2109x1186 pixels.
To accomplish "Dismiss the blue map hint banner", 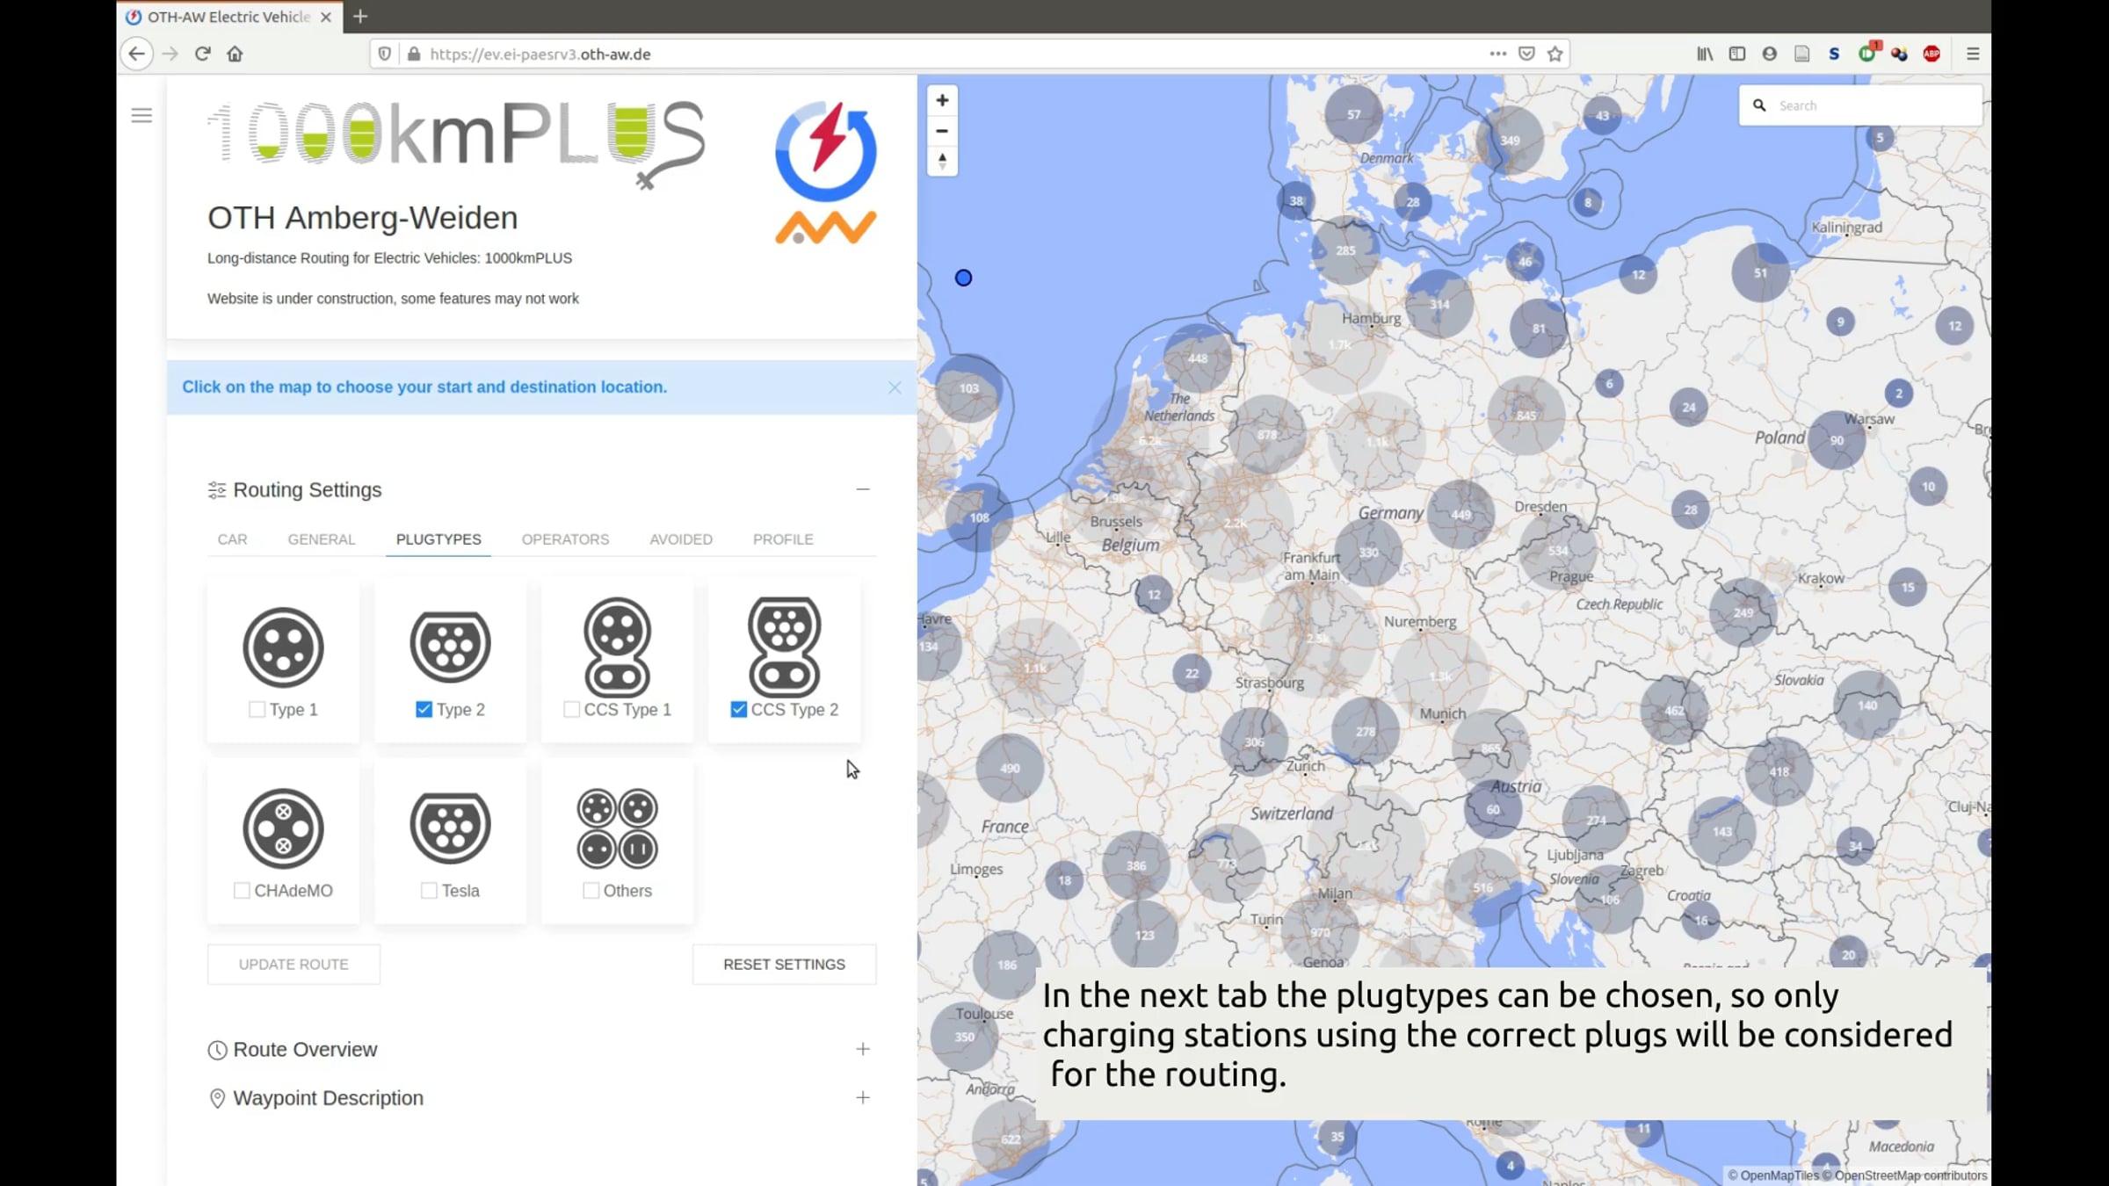I will click(x=894, y=387).
